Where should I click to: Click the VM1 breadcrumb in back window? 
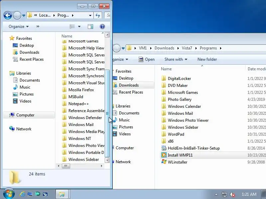(143, 48)
